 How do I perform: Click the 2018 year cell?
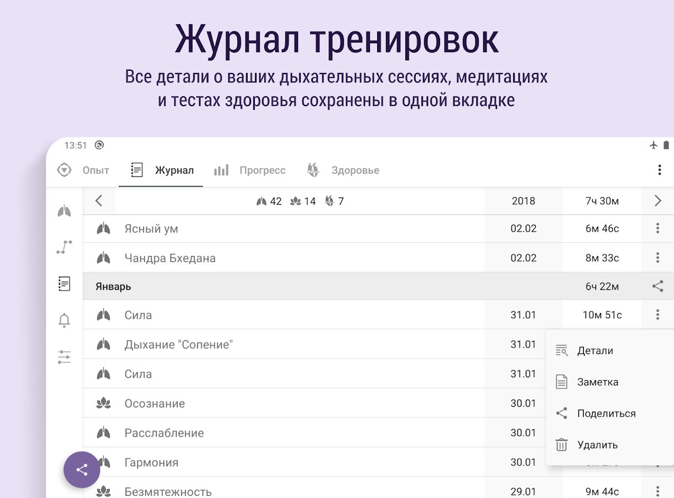pyautogui.click(x=524, y=201)
